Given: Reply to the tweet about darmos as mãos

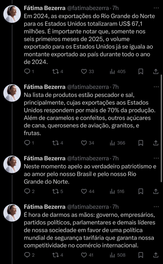Looking at the screenshot, I should pyautogui.click(x=27, y=255).
